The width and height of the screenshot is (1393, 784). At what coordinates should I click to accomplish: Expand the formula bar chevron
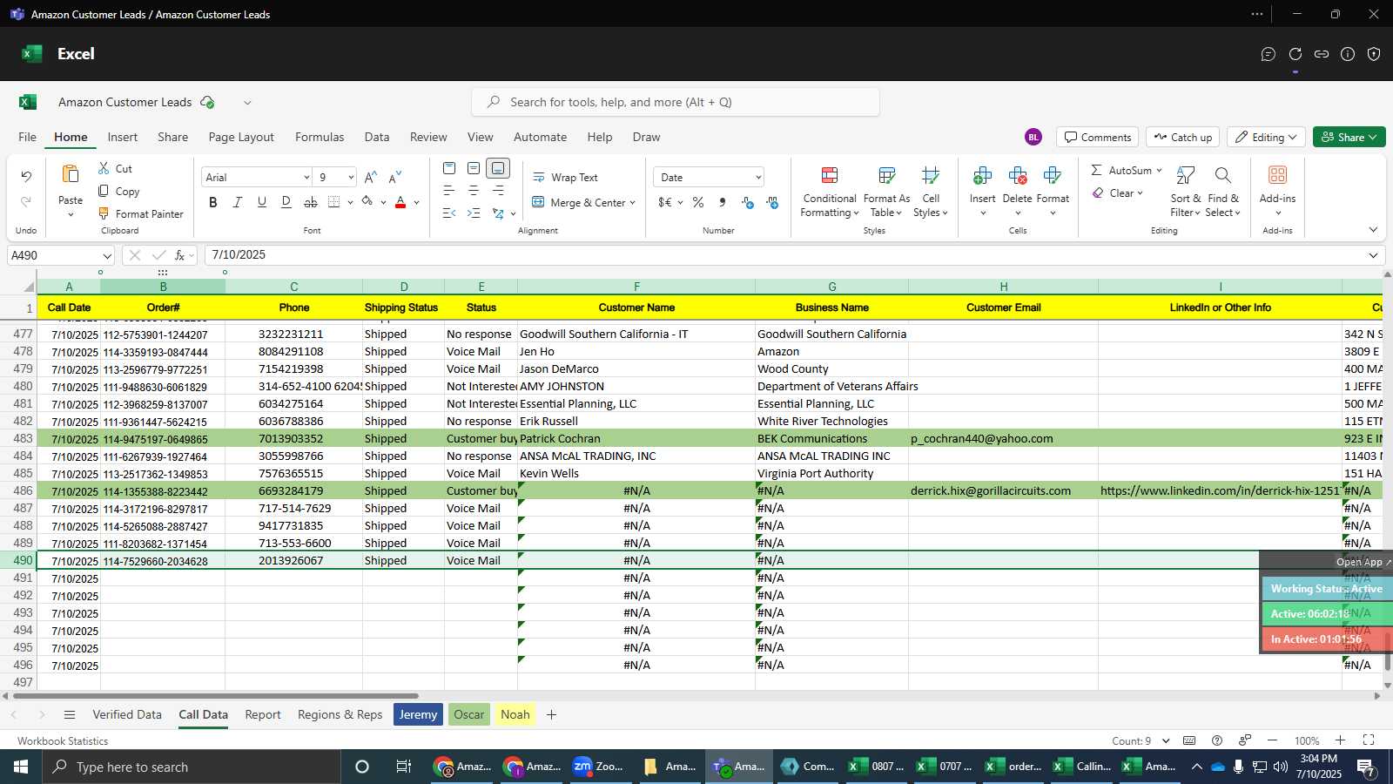[1373, 255]
